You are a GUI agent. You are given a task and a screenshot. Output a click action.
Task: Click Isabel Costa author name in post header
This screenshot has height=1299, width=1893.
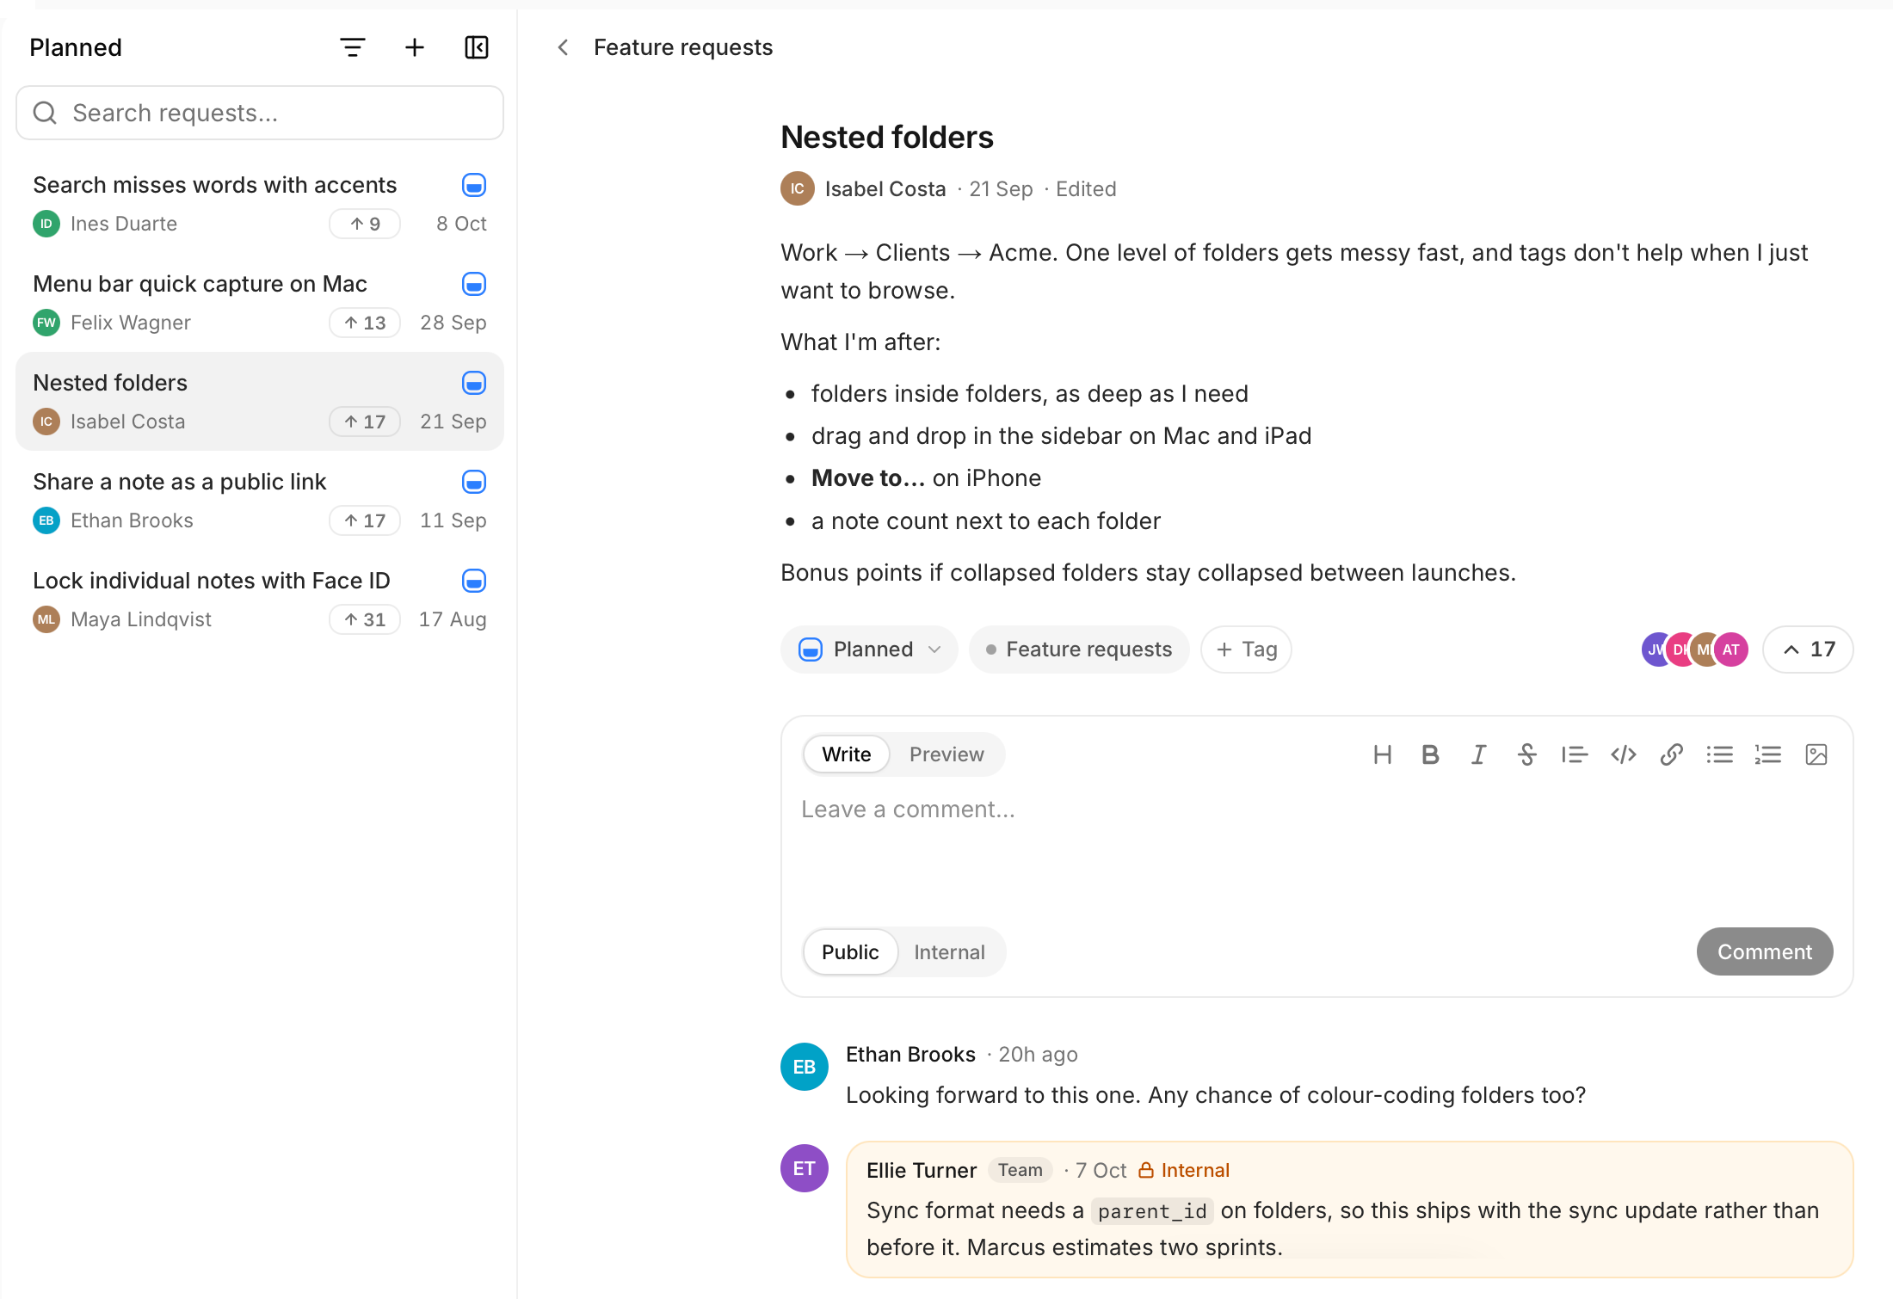coord(885,189)
